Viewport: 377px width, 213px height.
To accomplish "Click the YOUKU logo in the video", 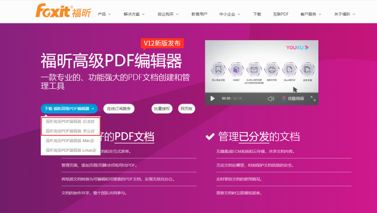I will tap(297, 47).
